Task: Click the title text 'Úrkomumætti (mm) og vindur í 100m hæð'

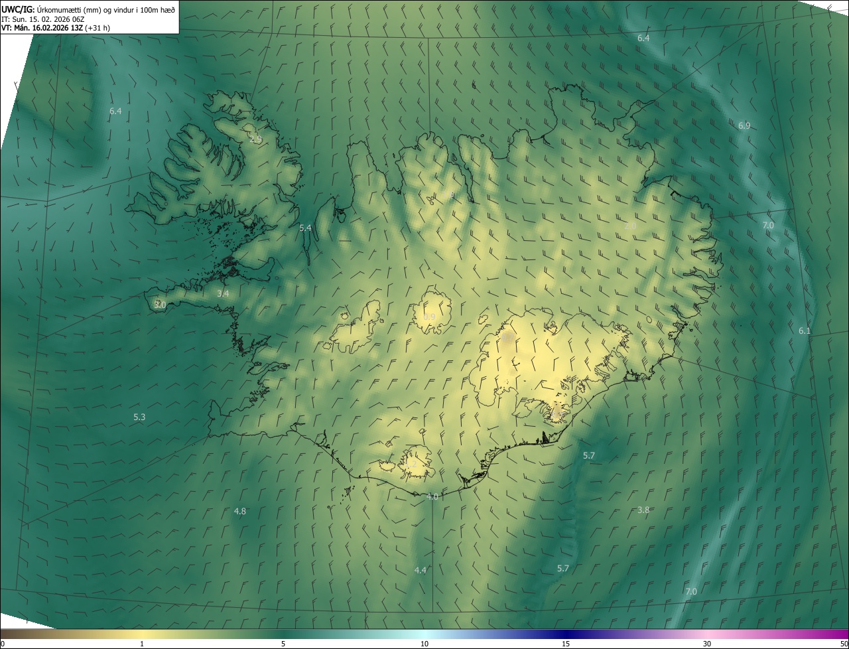Action: click(x=106, y=9)
